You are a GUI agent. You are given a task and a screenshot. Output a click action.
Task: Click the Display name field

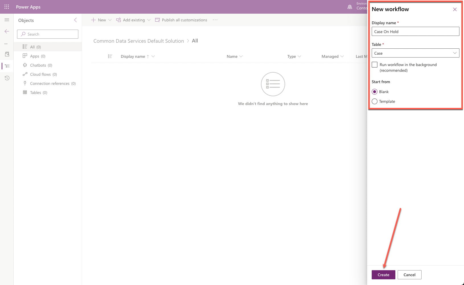(x=415, y=31)
